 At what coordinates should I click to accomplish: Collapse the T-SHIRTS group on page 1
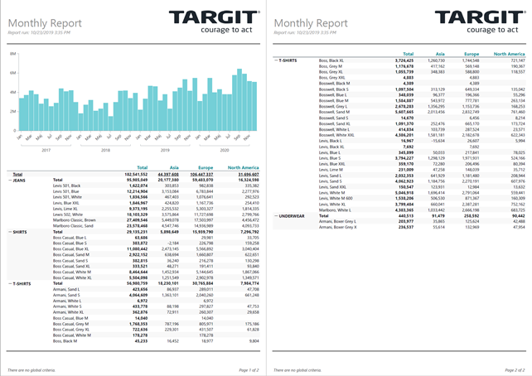click(10, 283)
